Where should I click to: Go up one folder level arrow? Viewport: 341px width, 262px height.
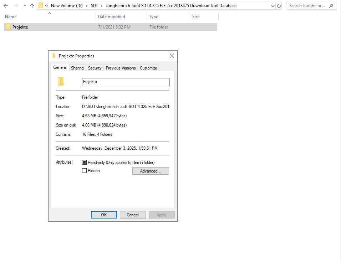32,6
